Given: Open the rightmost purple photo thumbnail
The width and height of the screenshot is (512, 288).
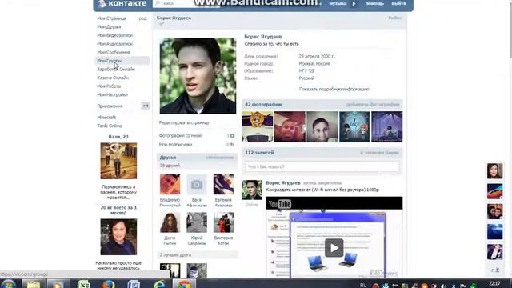Looking at the screenshot, I should (x=387, y=126).
